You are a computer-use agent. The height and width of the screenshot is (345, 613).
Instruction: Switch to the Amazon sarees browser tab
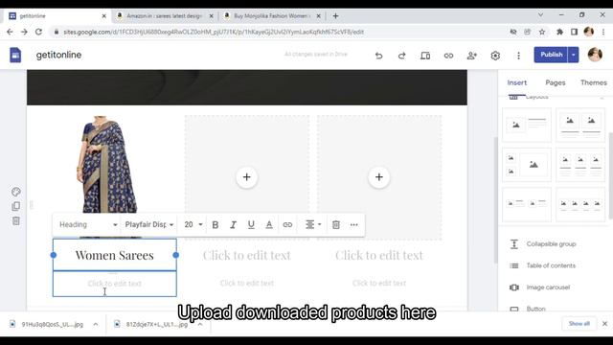(164, 16)
